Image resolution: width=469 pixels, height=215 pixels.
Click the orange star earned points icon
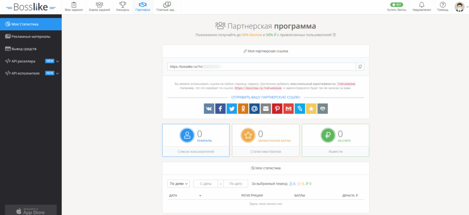[x=248, y=135]
